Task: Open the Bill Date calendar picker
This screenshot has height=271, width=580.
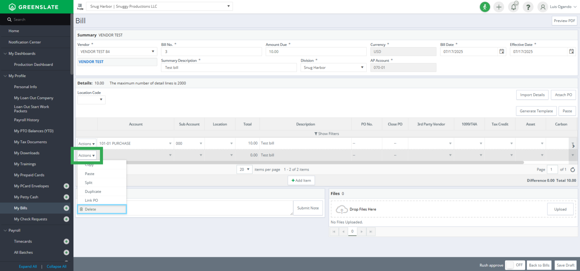Action: coord(501,52)
